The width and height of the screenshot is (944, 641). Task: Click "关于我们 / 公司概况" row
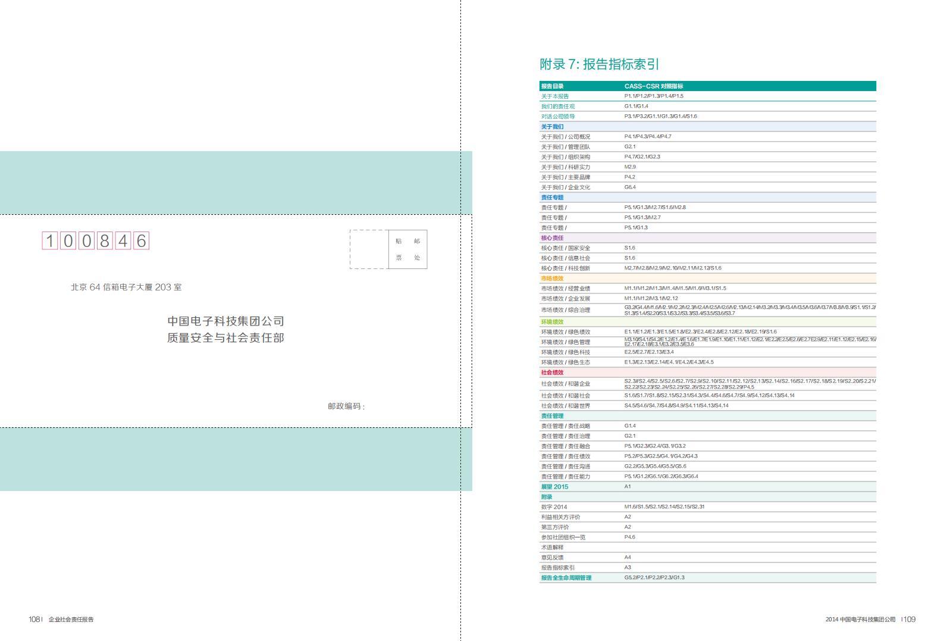(x=708, y=137)
